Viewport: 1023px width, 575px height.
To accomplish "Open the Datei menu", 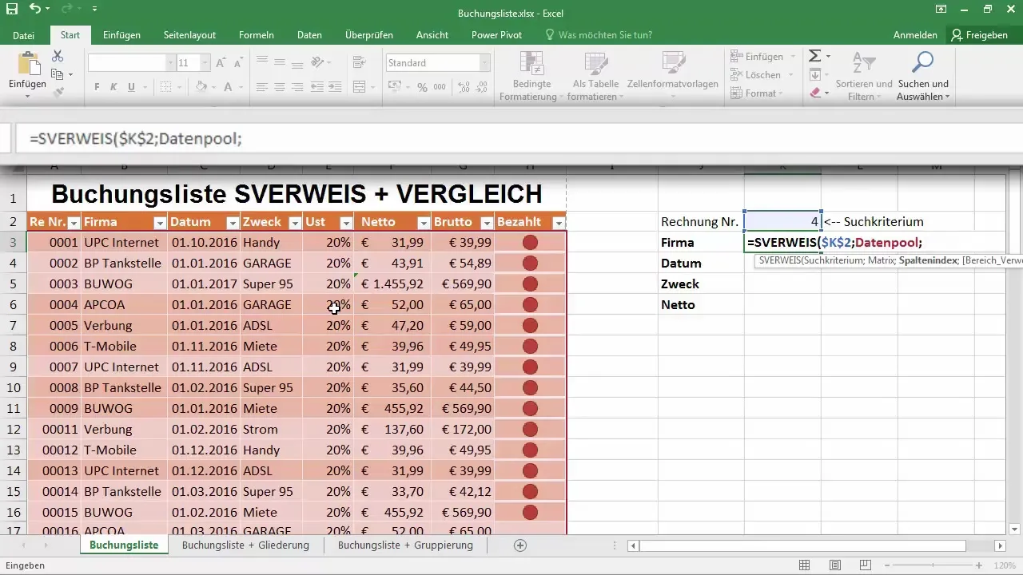I will pos(24,35).
